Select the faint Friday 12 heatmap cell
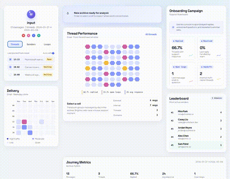This screenshot has height=179, width=230. 41,122
